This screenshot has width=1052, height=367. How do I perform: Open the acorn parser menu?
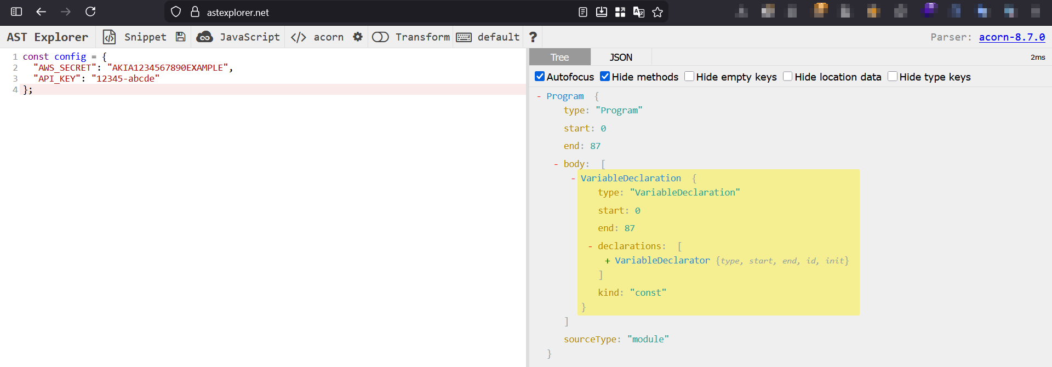pyautogui.click(x=328, y=37)
